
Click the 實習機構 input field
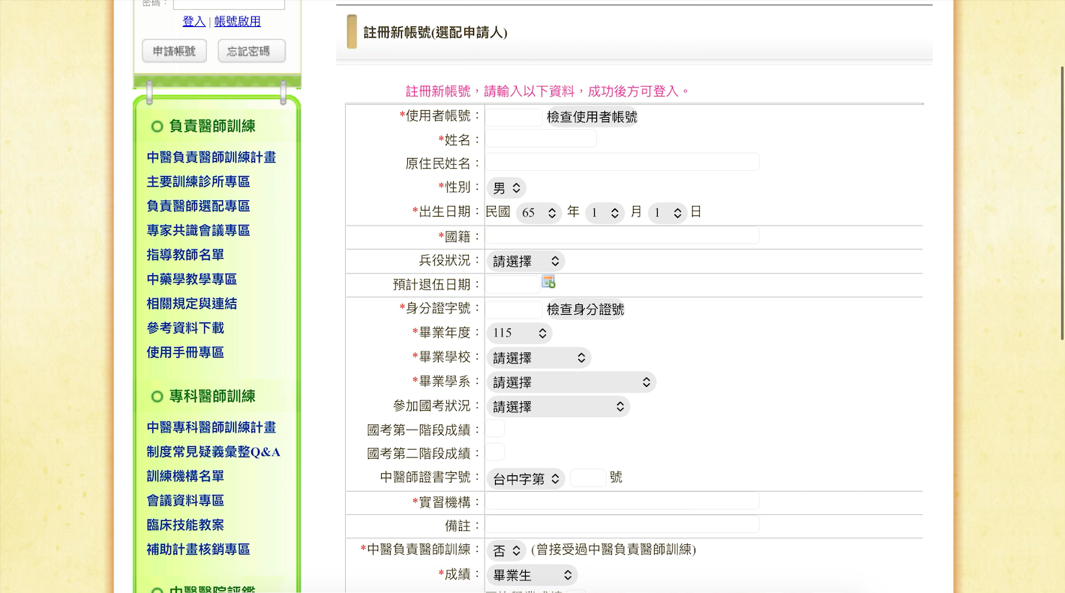[622, 501]
